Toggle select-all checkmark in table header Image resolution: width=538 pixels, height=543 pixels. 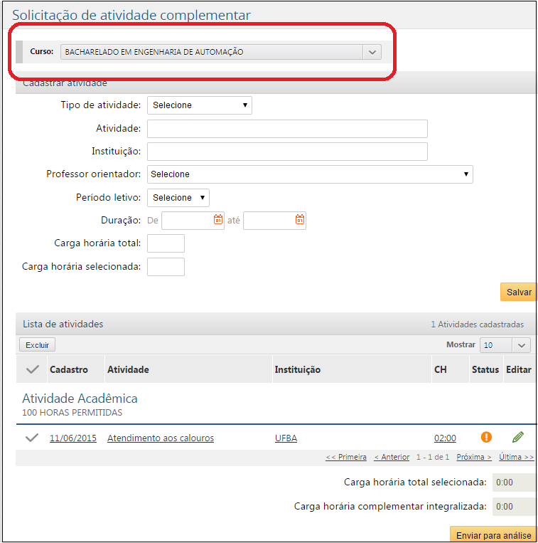point(32,369)
